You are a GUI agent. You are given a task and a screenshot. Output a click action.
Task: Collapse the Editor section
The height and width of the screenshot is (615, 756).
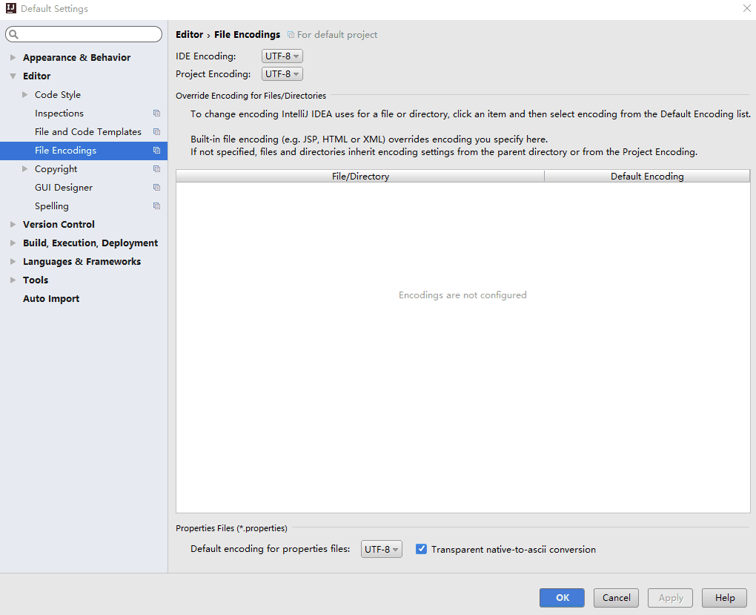point(12,76)
